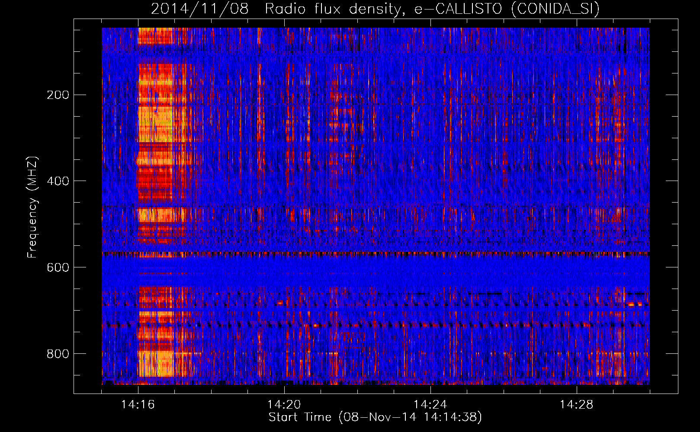
Task: Select the 'Start Time (08-Nov-14 14:14:38)' label
Action: click(x=375, y=417)
